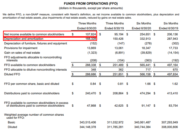The width and height of the screenshot is (181, 131).
Task: Click the 'Ended 6/30/19' three months column header
Action: click(114, 28)
